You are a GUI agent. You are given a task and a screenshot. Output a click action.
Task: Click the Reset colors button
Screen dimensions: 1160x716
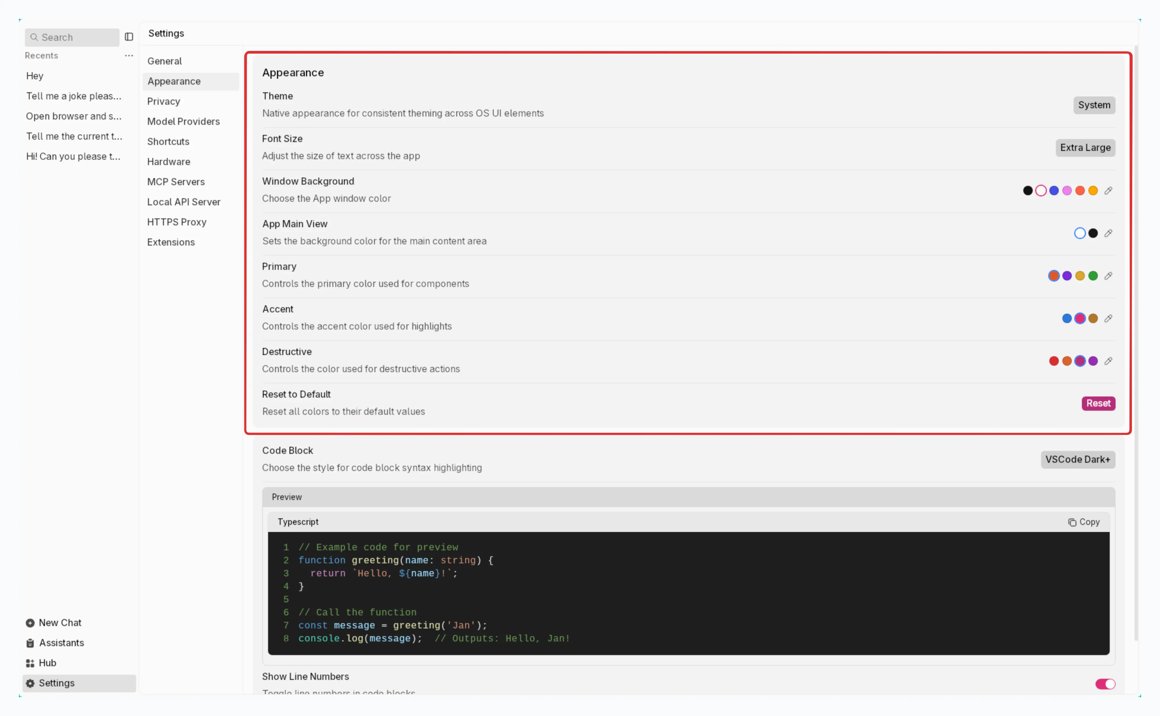(1098, 404)
